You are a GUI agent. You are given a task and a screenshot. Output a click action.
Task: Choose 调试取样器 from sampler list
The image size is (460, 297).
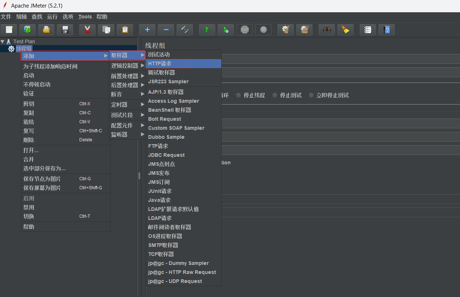[x=183, y=72]
